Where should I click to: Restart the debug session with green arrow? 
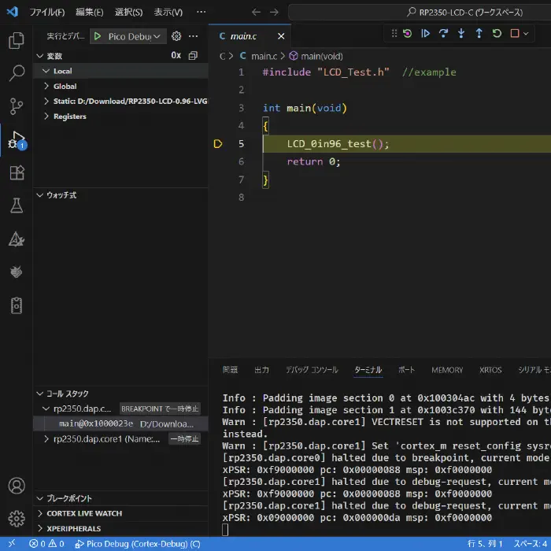coord(497,33)
